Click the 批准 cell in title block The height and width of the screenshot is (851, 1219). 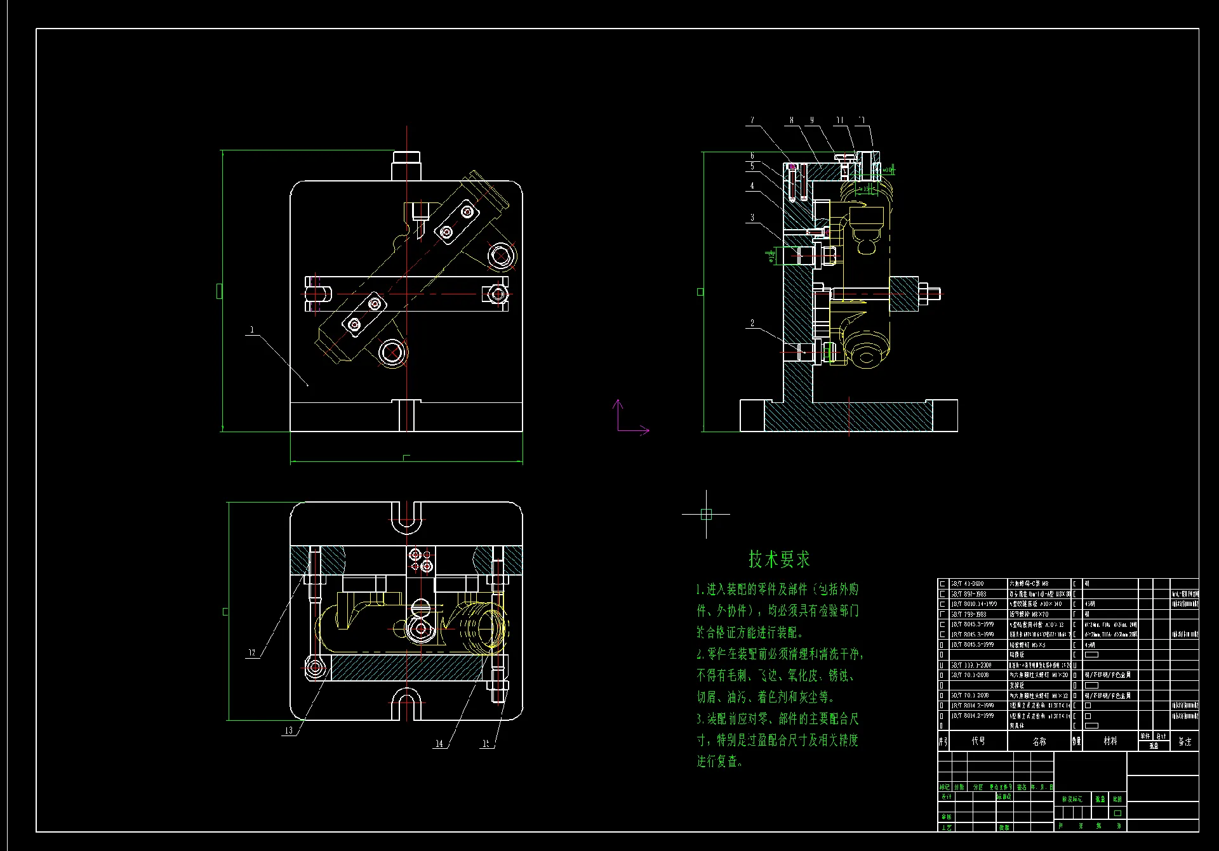(x=1004, y=827)
